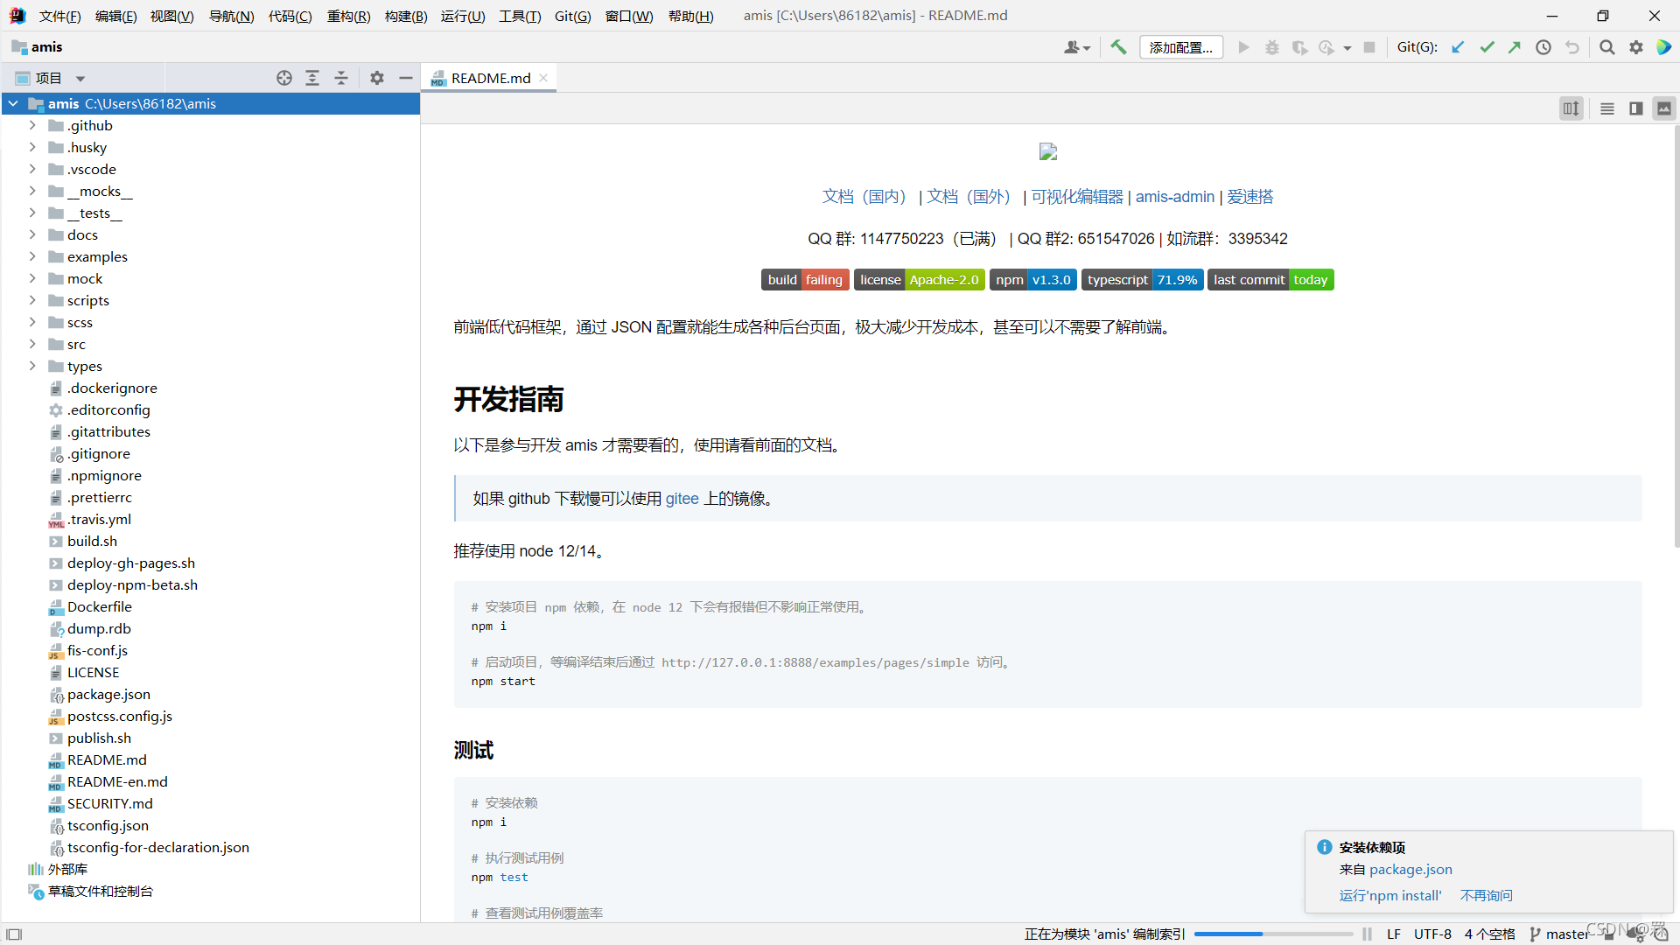Open project panel options gear

click(377, 78)
